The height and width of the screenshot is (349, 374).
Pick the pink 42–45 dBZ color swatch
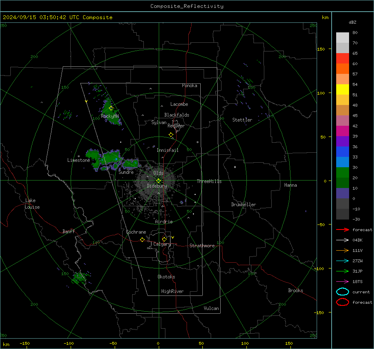click(342, 120)
